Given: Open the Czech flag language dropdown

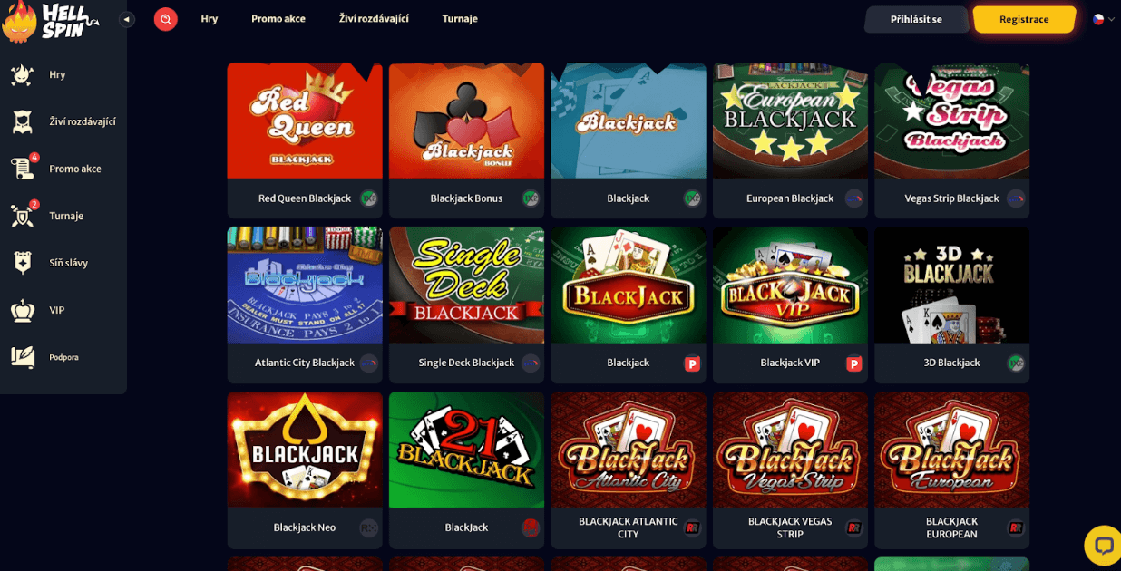Looking at the screenshot, I should click(1104, 19).
